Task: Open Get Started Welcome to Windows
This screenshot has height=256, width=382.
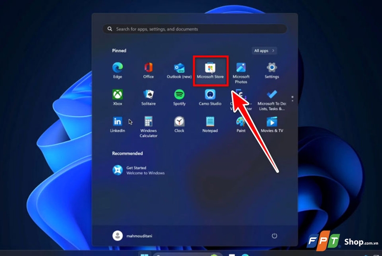Action: pyautogui.click(x=138, y=170)
